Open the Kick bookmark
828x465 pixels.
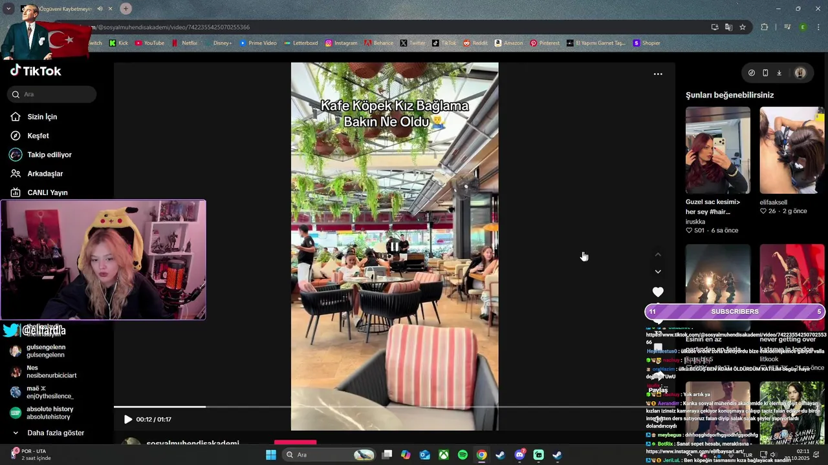[x=118, y=43]
